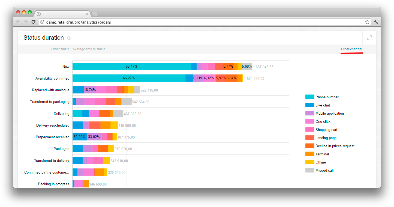
Task: Bookmark page using the star icon
Action: coord(367,22)
